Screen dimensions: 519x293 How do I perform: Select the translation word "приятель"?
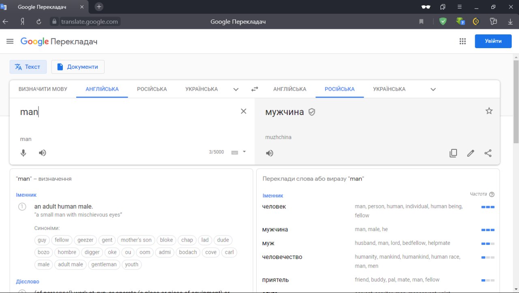coord(276,280)
